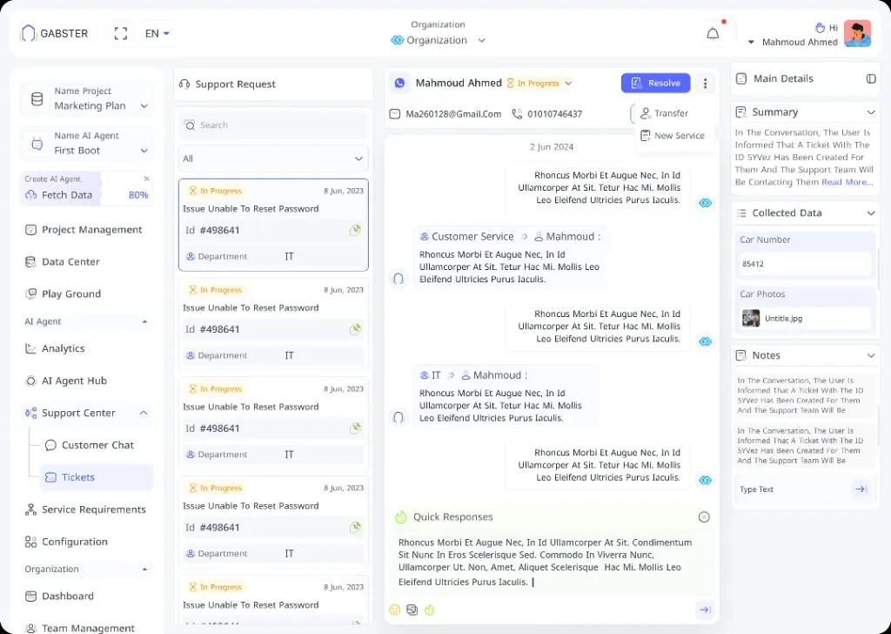Image resolution: width=891 pixels, height=634 pixels.
Task: Open AI Agent Hub
Action: tap(66, 381)
